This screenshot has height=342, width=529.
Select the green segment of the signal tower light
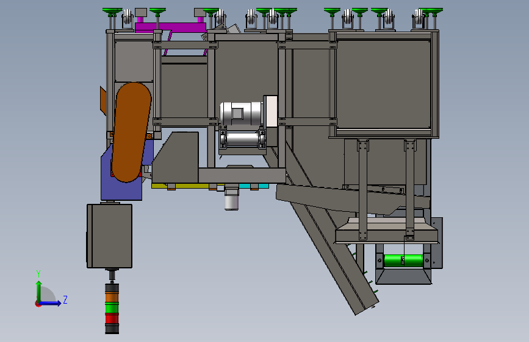[x=112, y=308]
